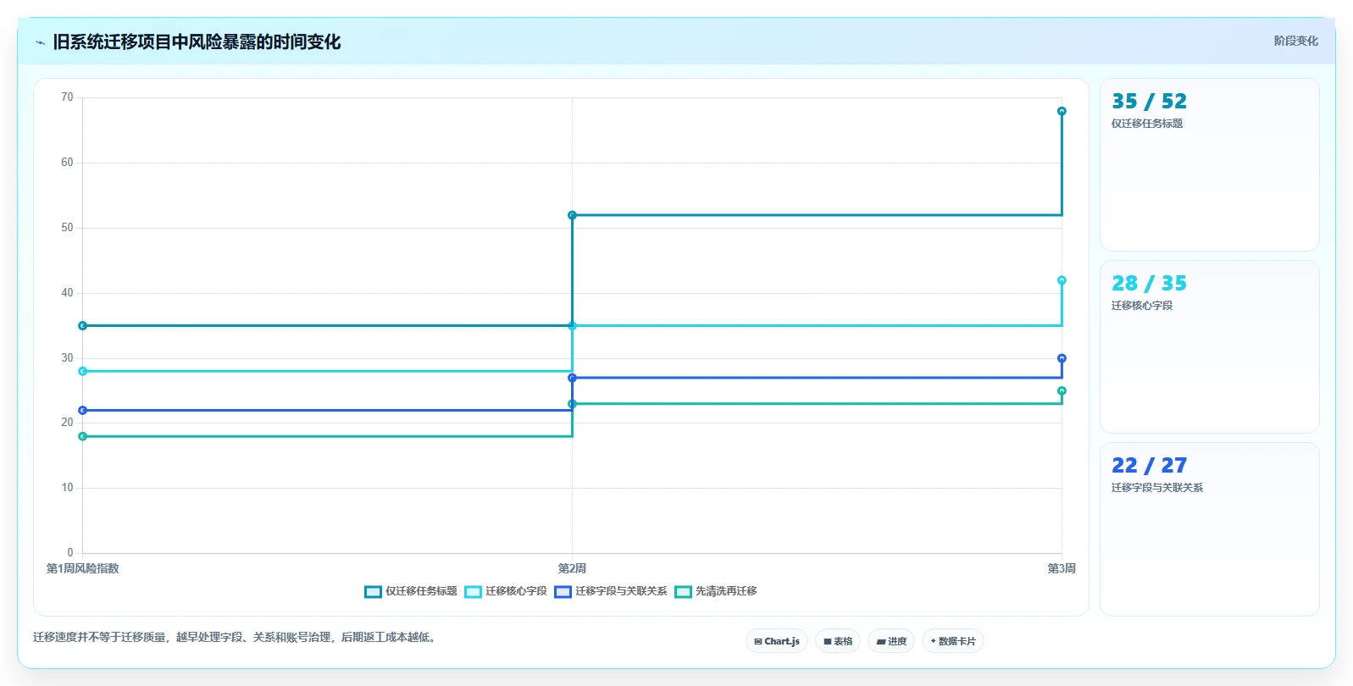Screen dimensions: 1353x686
Task: Click legend label 先清洗再迁移
Action: pos(726,591)
